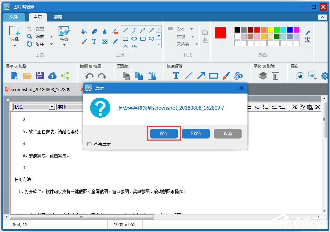Switch to the 视图 view tab
This screenshot has height=232, width=330.
58,17
